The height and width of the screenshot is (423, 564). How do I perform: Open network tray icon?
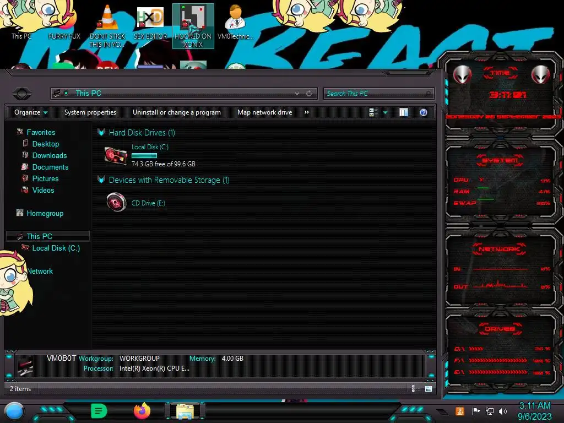[x=490, y=411]
